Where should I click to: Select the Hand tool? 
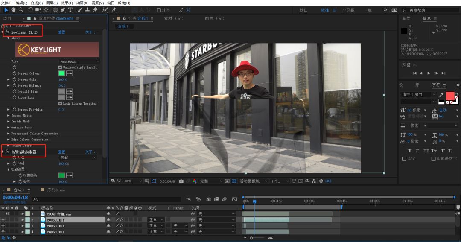click(x=14, y=10)
